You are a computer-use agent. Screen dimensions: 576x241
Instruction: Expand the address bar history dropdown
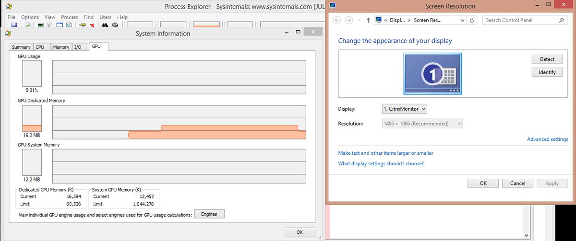(463, 20)
